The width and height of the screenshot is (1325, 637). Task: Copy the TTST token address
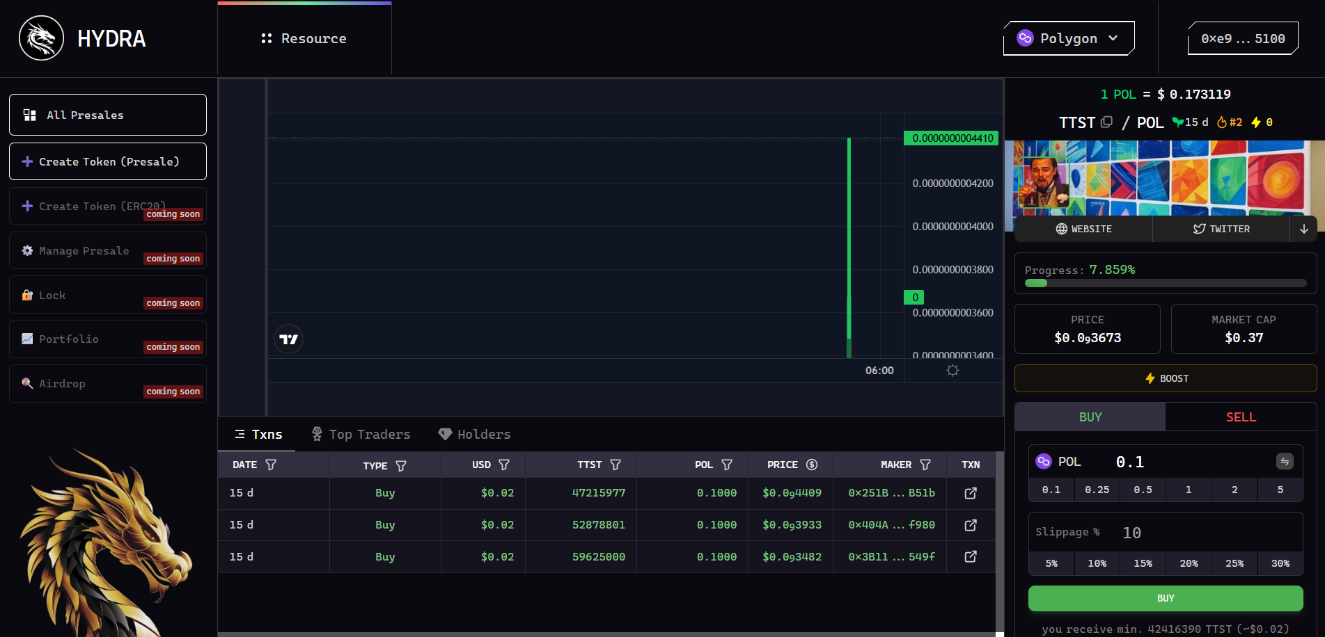(1106, 122)
